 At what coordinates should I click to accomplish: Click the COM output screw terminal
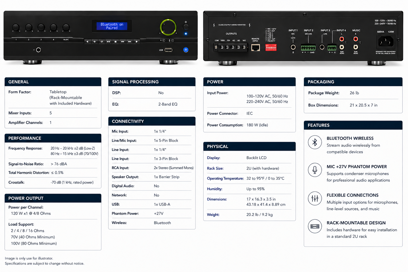[216, 47]
